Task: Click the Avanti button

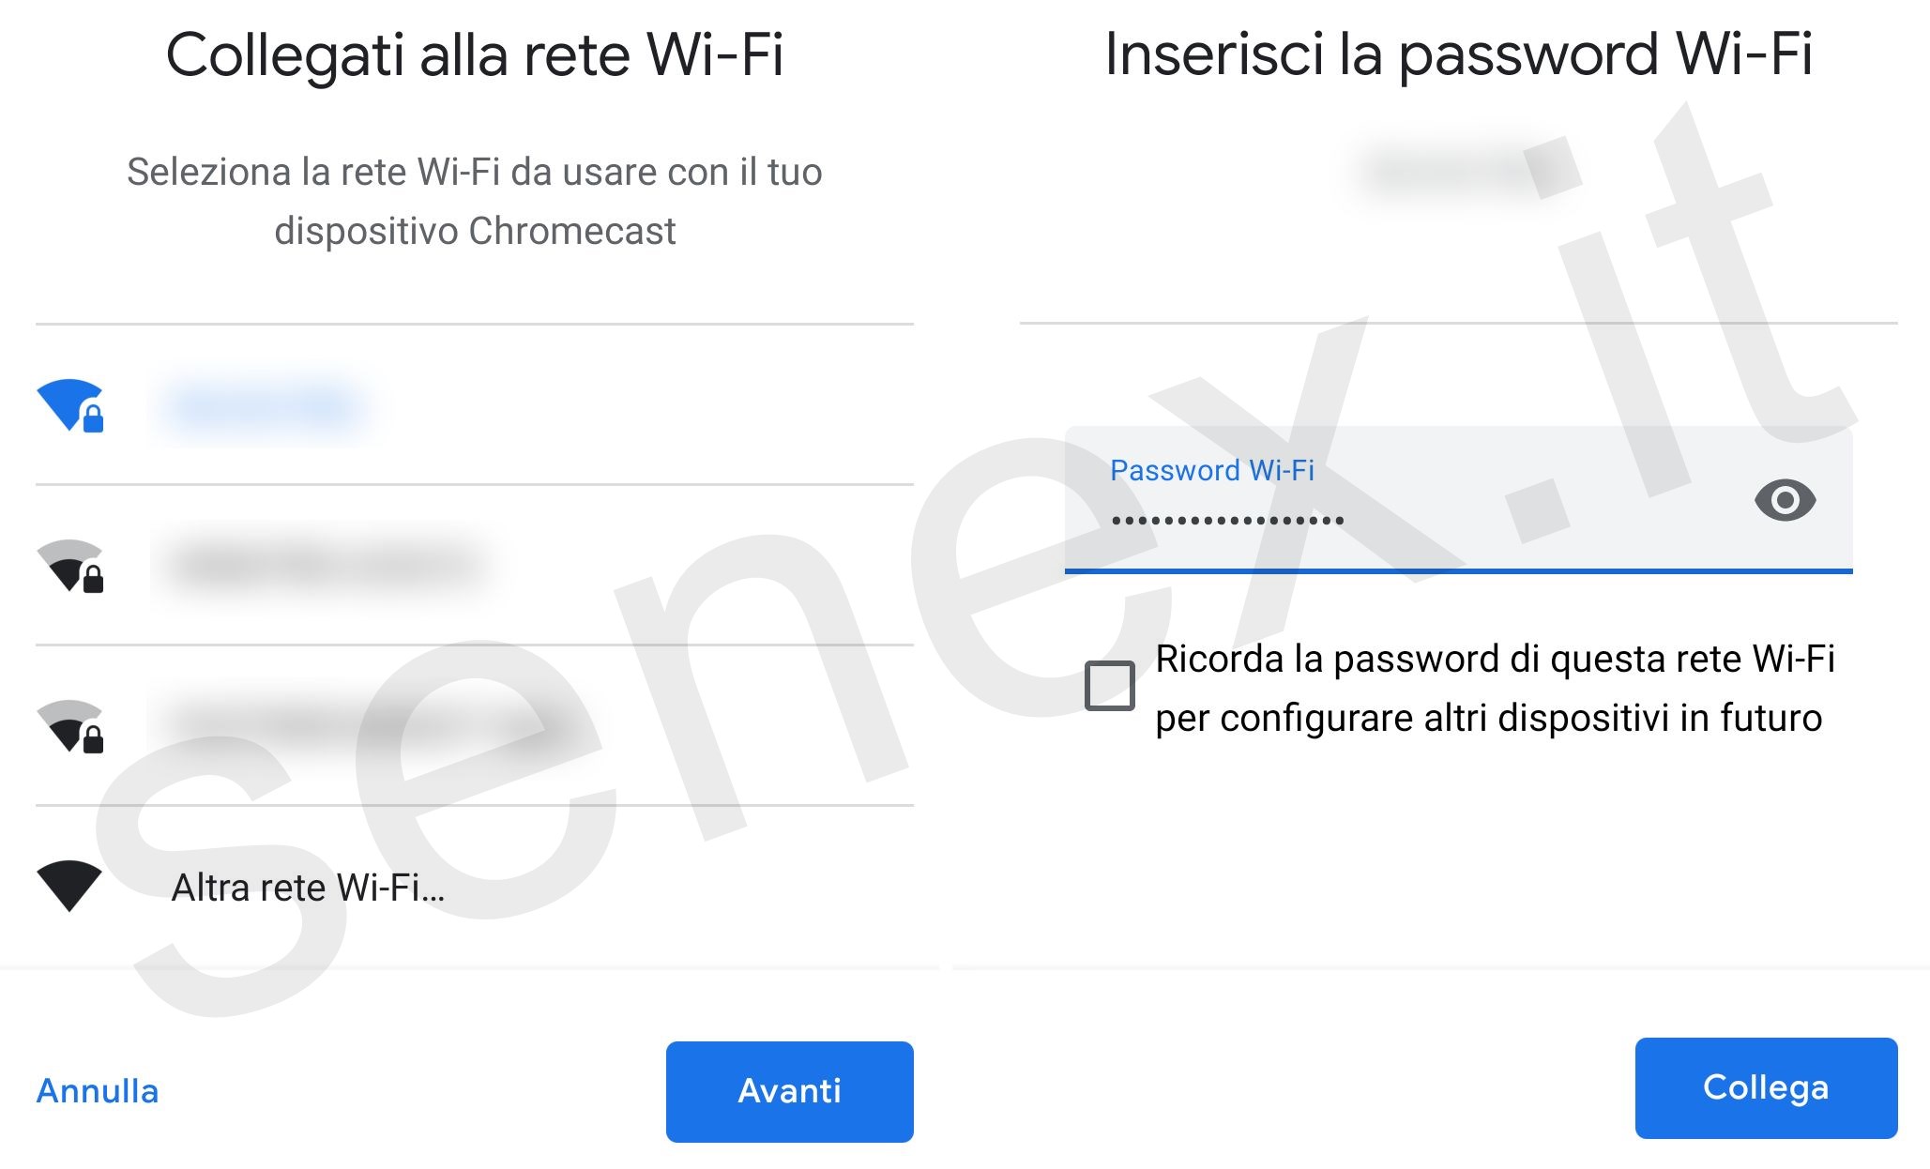Action: tap(789, 1091)
